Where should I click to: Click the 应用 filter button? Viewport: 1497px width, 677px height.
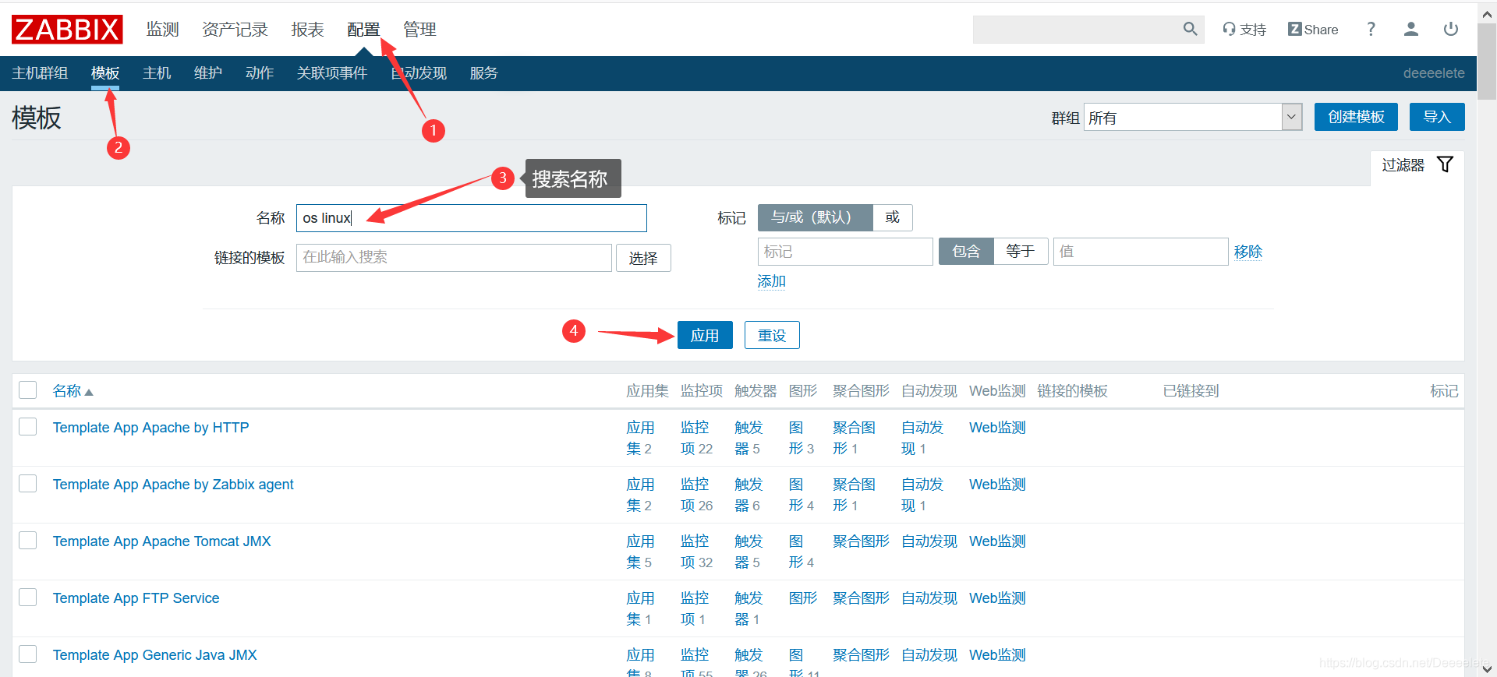(x=705, y=335)
